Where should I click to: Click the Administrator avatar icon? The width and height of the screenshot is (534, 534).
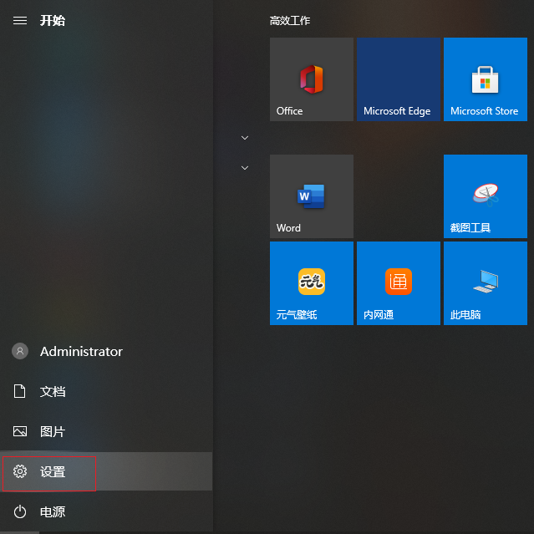pos(20,352)
